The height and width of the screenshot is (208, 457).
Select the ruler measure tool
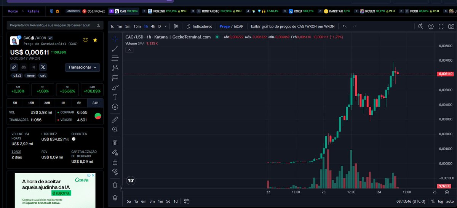pyautogui.click(x=115, y=120)
